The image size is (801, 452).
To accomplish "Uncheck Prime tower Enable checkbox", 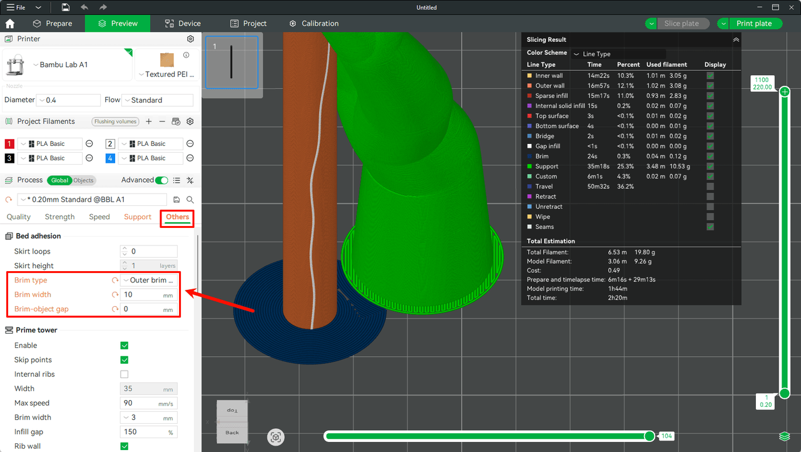I will [x=124, y=346].
